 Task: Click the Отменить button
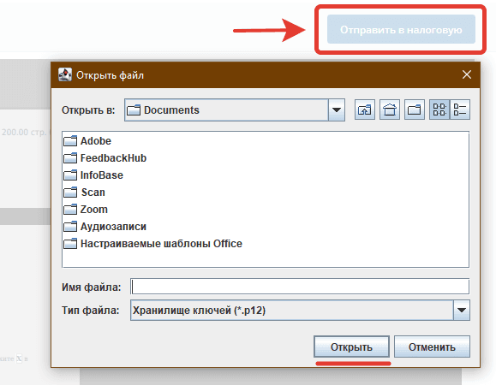[x=432, y=346]
